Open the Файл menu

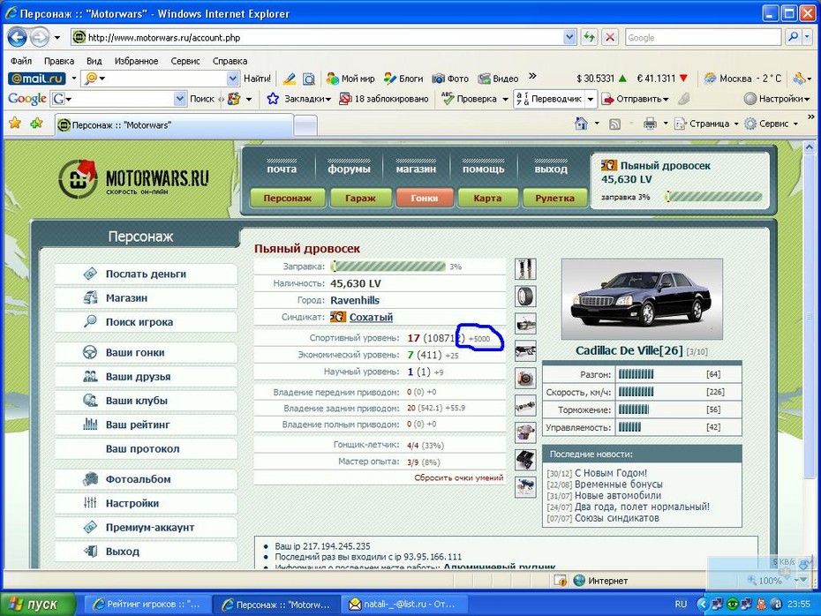coord(21,61)
